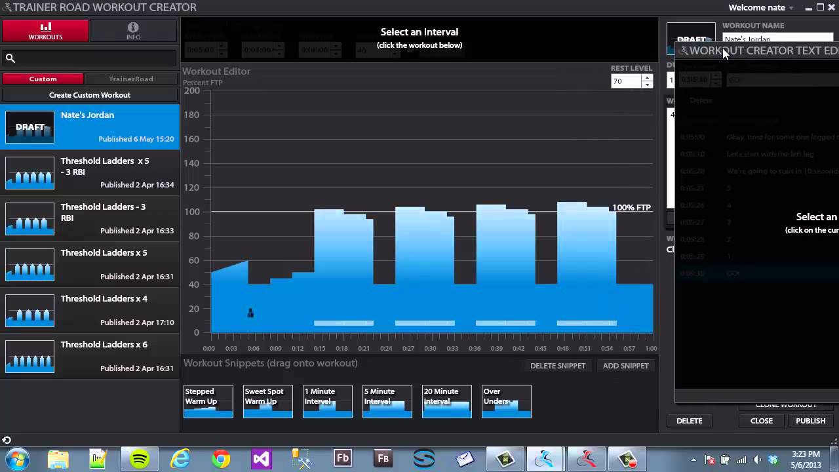Select the Nate's Jordan draft workout
Viewport: 839px width, 472px height.
point(90,127)
